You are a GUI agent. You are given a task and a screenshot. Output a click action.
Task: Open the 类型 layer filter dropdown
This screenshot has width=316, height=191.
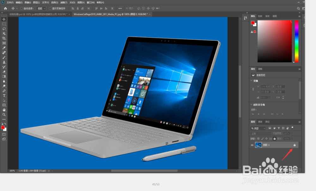(x=258, y=128)
